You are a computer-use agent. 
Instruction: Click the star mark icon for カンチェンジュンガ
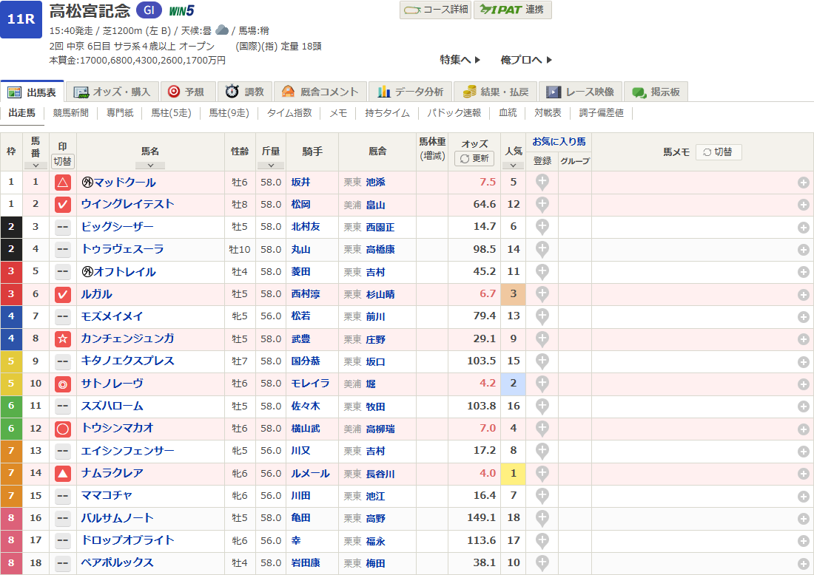(x=63, y=339)
